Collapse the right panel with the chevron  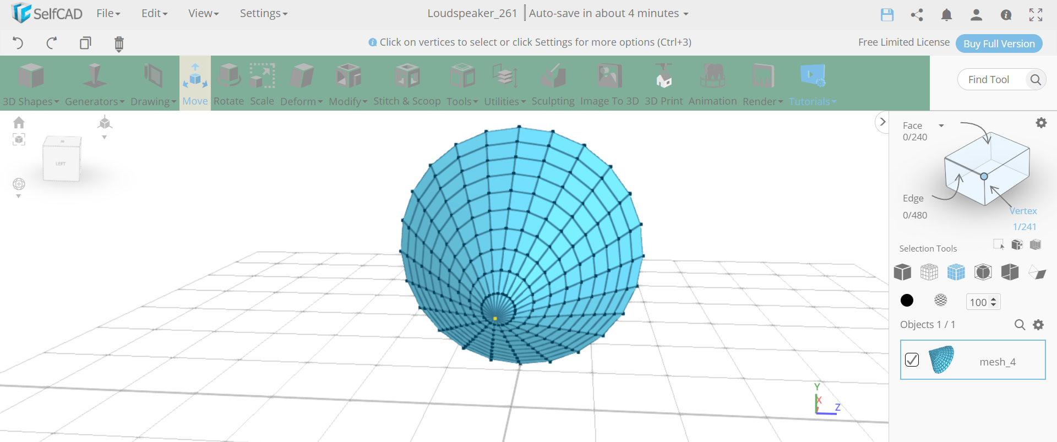882,122
